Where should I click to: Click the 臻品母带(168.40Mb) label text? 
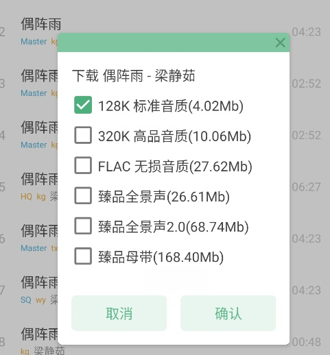[x=161, y=257]
